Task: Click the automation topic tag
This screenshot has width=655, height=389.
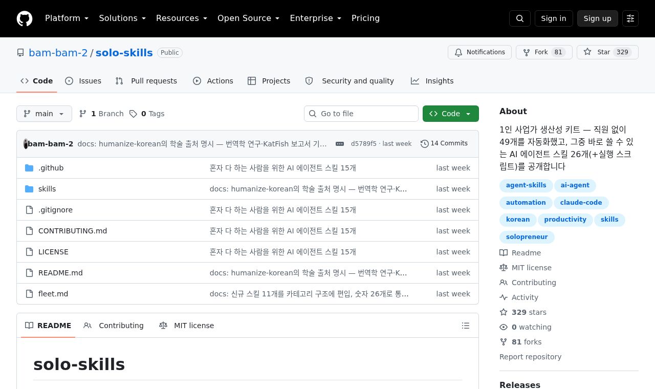Action: tap(526, 203)
